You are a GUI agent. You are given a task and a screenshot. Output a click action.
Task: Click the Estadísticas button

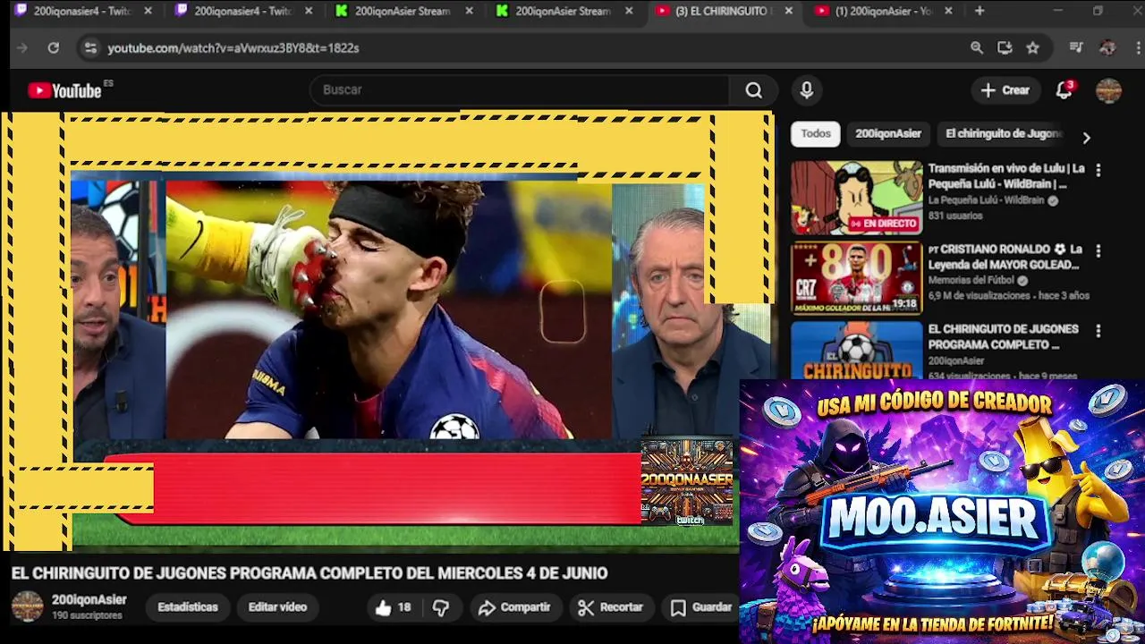188,607
